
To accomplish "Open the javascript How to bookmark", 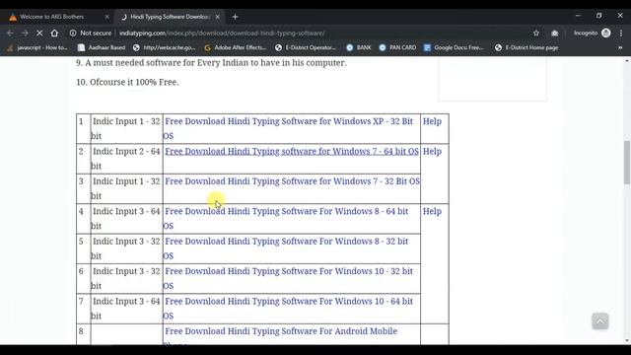I will click(x=37, y=47).
